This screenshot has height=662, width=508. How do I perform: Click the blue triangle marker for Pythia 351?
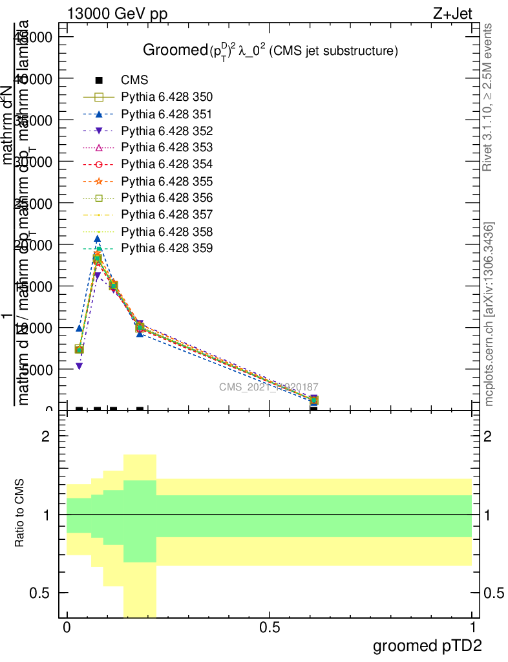[x=99, y=114]
